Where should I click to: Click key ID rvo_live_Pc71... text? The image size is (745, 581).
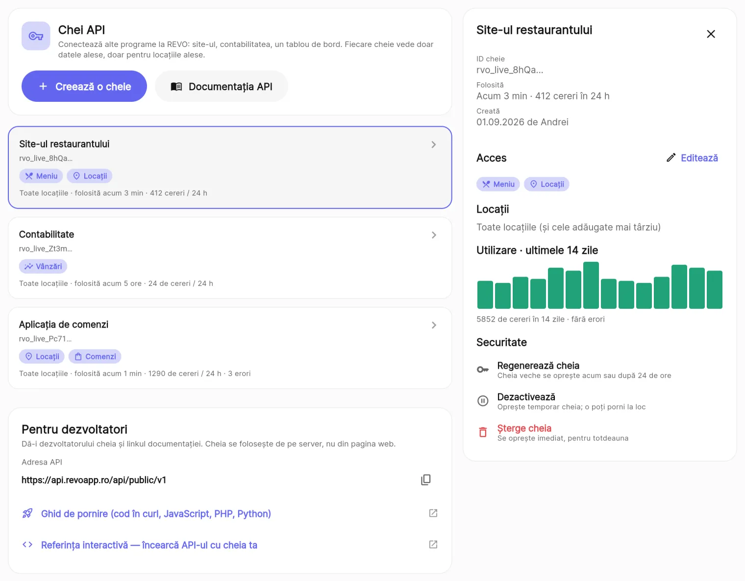45,339
